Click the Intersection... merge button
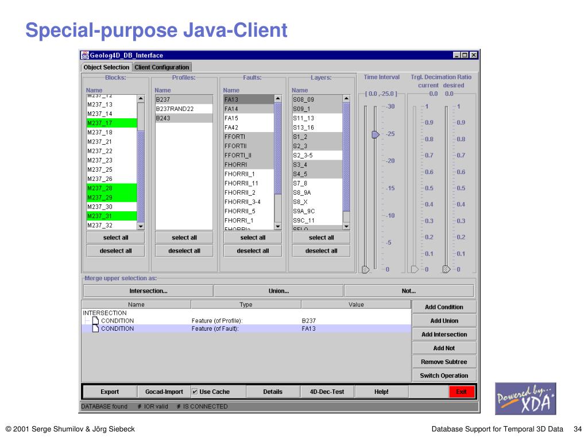Image resolution: width=588 pixels, height=441 pixels. 148,291
